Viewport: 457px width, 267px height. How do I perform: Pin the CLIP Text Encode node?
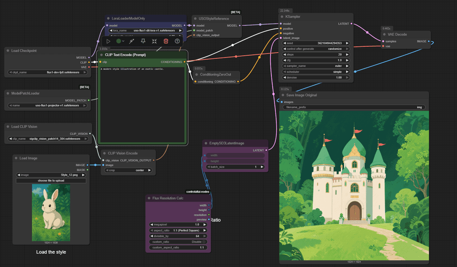coord(143,41)
